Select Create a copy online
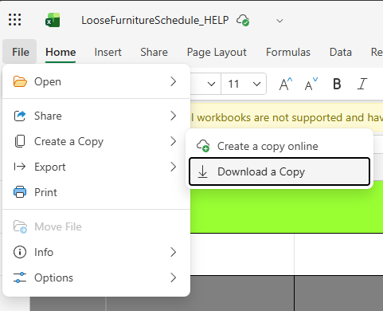The width and height of the screenshot is (383, 311). coord(279,146)
